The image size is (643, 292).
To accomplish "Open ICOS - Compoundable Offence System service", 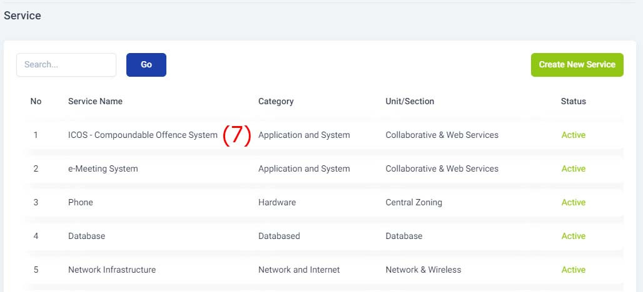I will 143,135.
